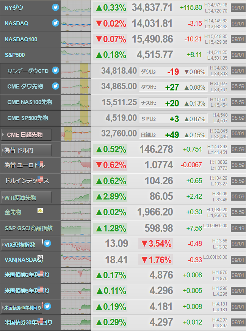Open the 為替 ユーロドル mini chart
The image size is (246, 331).
(75, 165)
